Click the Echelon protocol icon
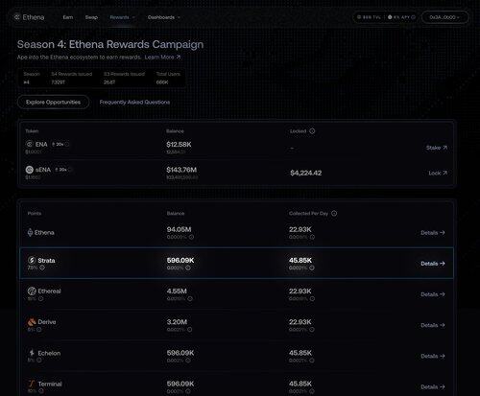This screenshot has height=396, width=480. (32, 353)
